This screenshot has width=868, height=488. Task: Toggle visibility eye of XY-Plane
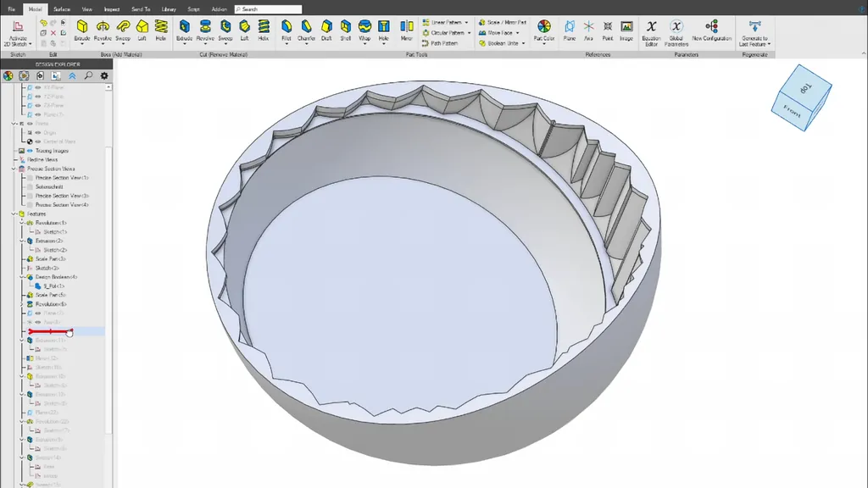pos(37,87)
